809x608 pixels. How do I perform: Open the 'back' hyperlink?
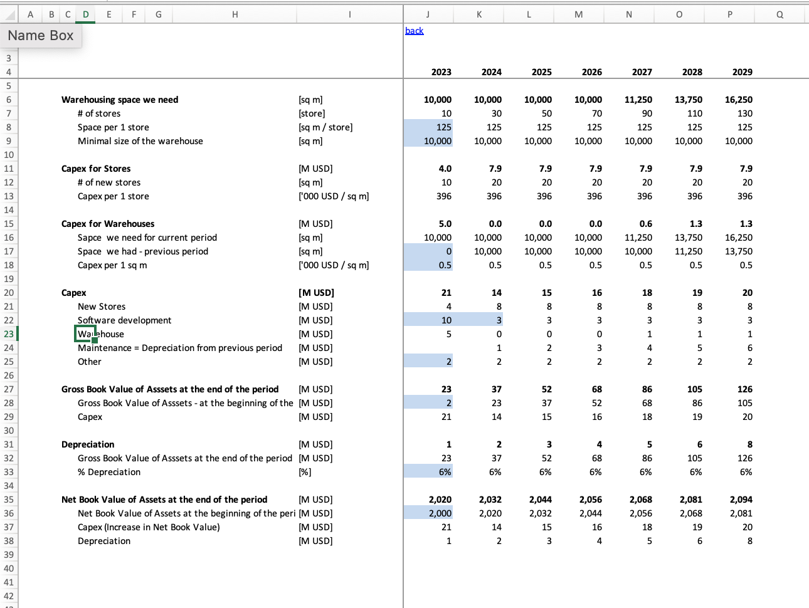point(414,31)
